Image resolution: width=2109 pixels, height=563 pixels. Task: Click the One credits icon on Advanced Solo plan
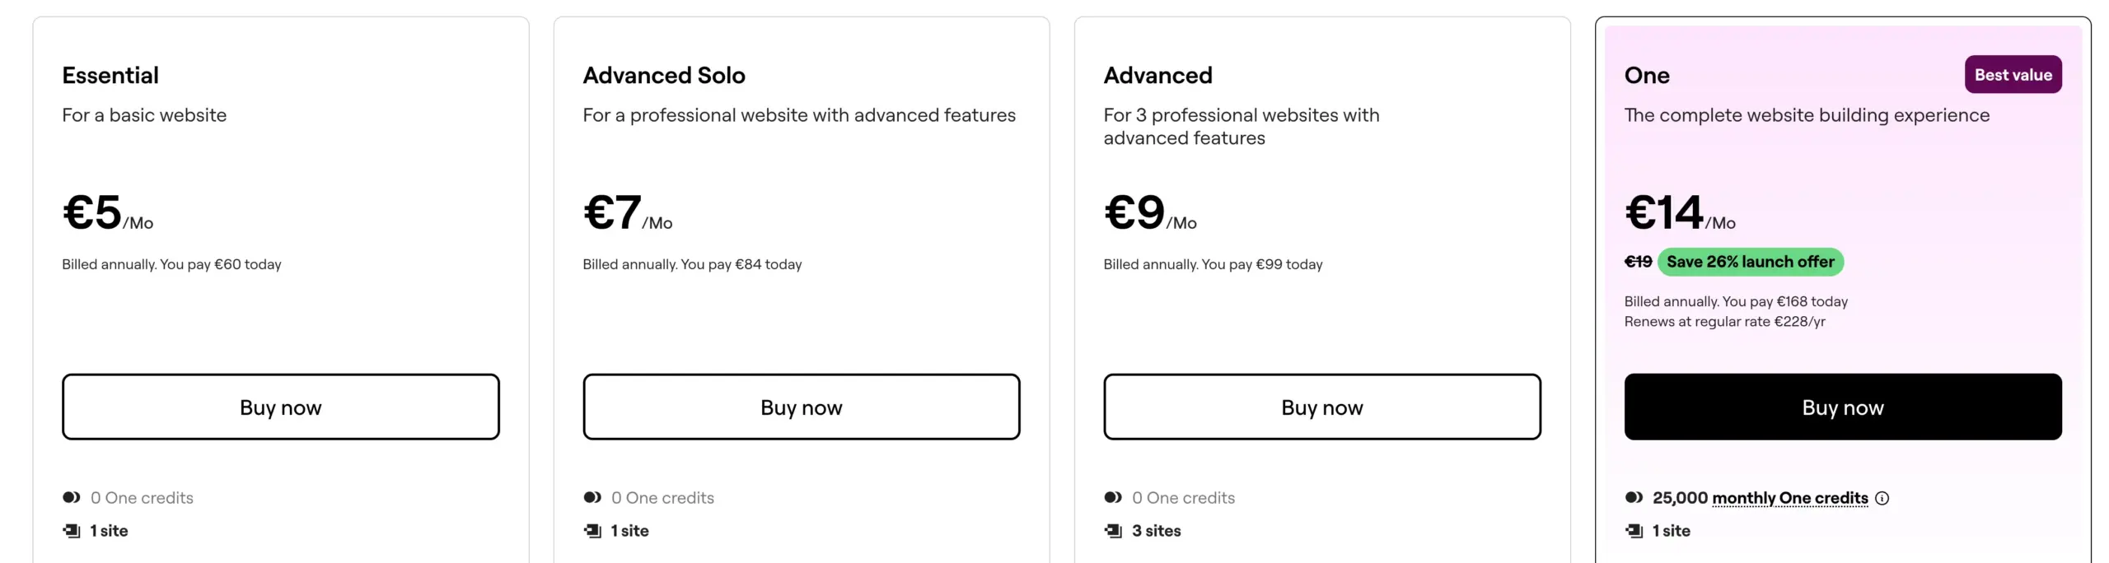coord(592,497)
